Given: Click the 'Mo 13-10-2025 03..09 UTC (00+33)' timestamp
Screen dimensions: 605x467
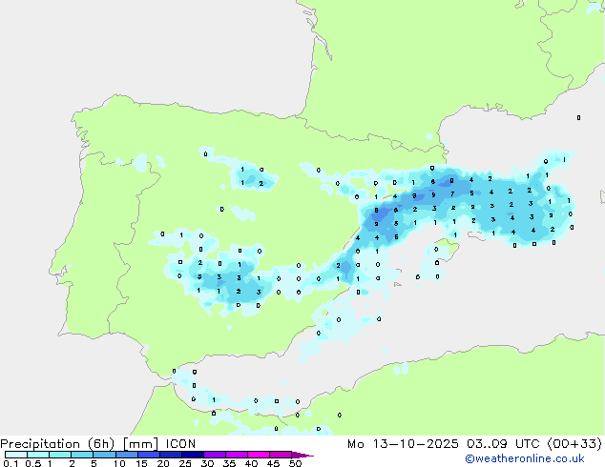Looking at the screenshot, I should click(474, 444).
